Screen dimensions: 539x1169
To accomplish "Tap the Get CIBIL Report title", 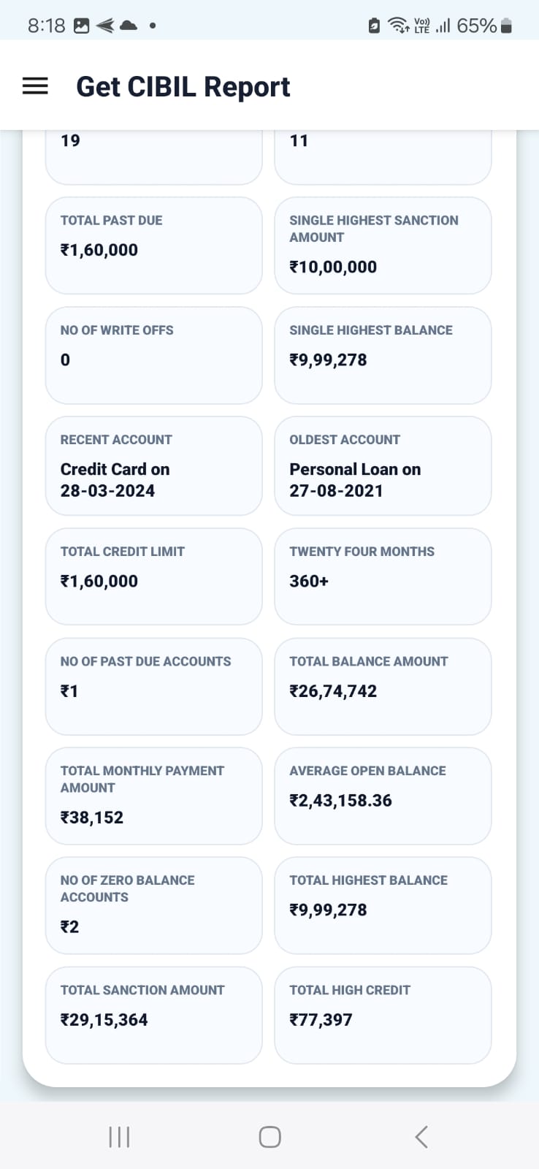I will pos(183,87).
